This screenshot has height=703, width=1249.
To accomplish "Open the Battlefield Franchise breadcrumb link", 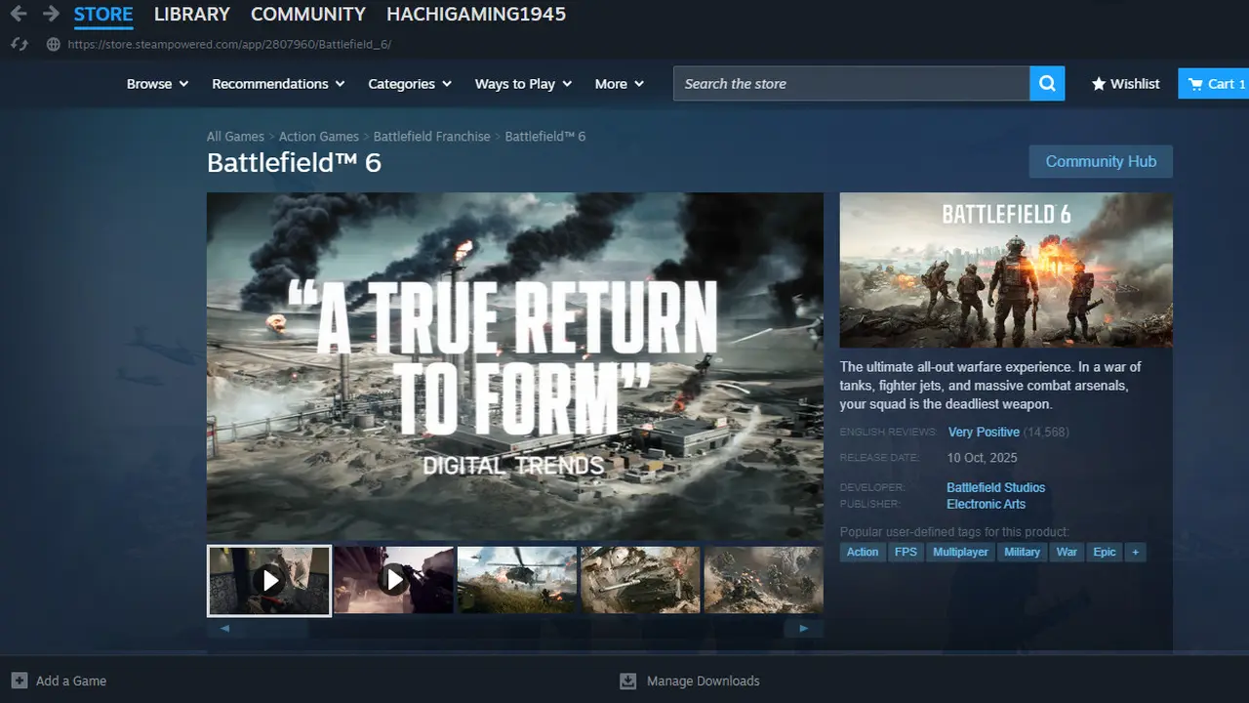I will [x=432, y=137].
